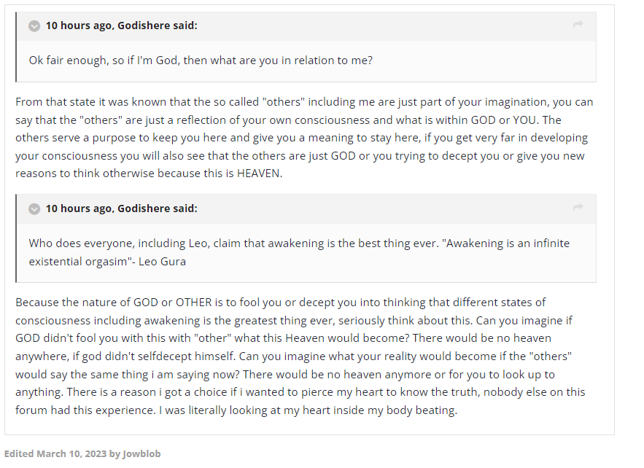Click the paragraph beginning 'Because the nature of GOD'
This screenshot has height=468, width=644.
300,356
